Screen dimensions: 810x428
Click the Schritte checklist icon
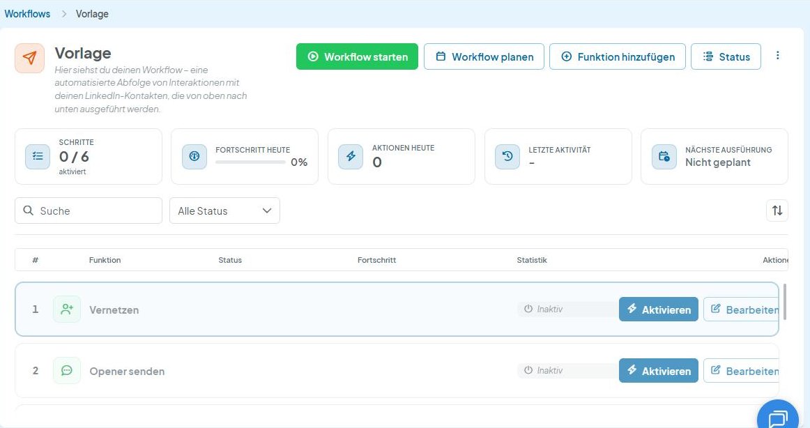(38, 156)
